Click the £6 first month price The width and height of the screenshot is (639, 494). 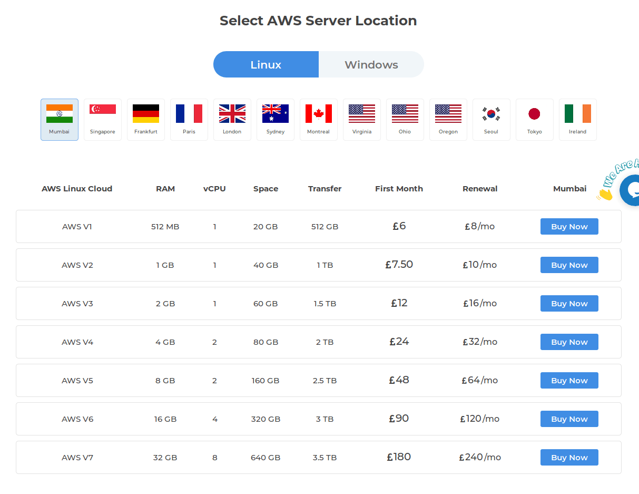coord(399,226)
